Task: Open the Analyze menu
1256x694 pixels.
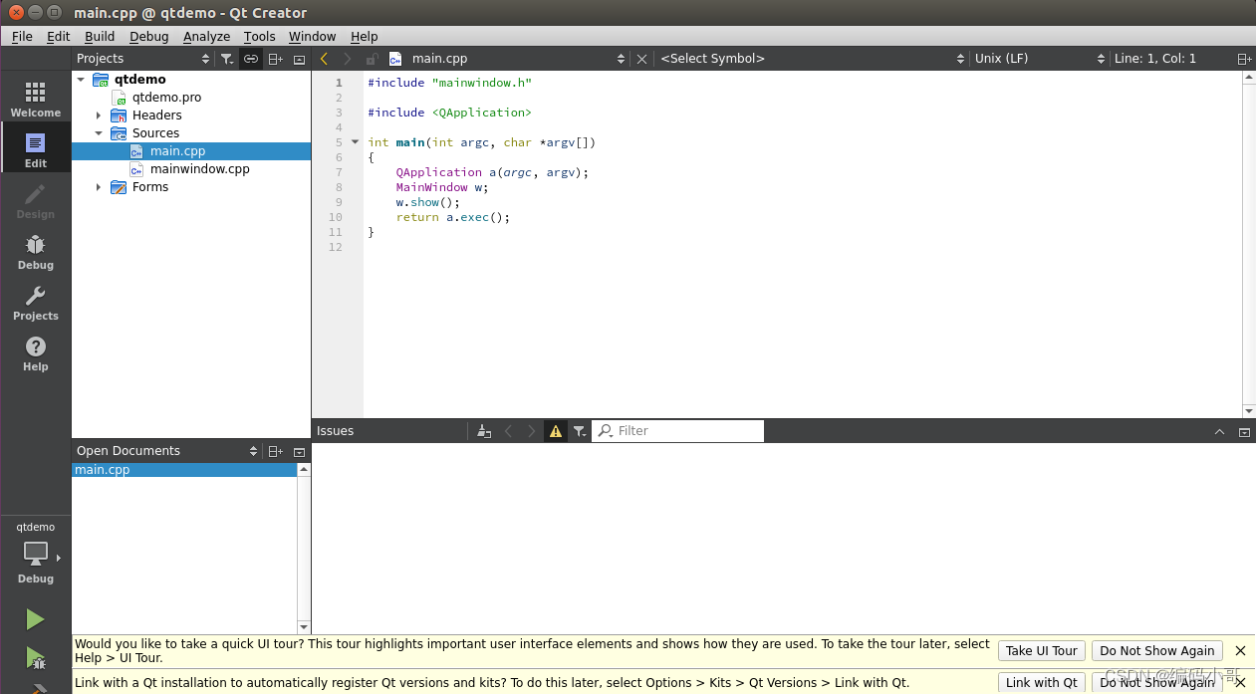Action: tap(206, 36)
